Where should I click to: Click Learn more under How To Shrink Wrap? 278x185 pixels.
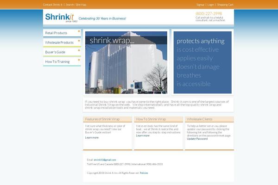point(143,136)
